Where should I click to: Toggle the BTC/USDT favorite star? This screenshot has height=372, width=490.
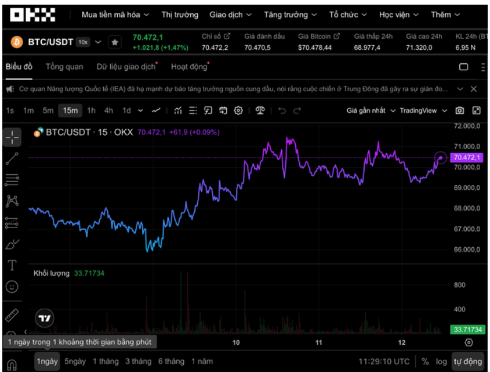point(115,42)
